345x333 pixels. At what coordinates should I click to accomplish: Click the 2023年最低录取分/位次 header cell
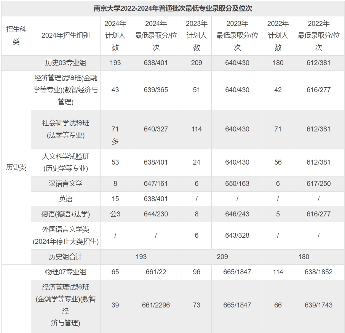tap(237, 35)
